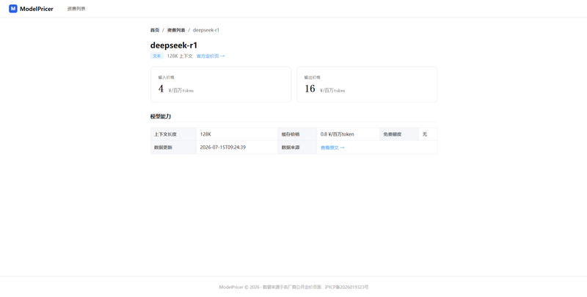Open 资费列表 in the breadcrumb trail

pyautogui.click(x=176, y=30)
